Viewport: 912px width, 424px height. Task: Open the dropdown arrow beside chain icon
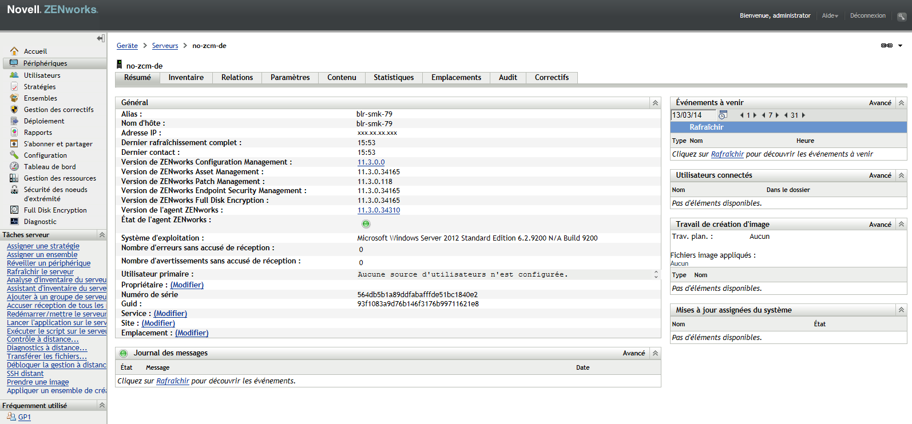click(900, 46)
